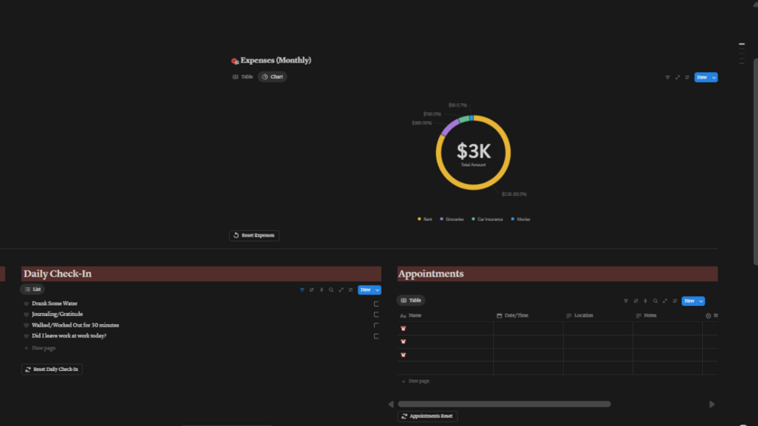Viewport: 758px width, 426px height.
Task: Open the search icon in Daily Check-In
Action: (x=331, y=290)
